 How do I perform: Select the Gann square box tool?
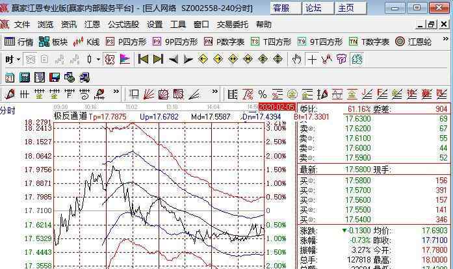tap(134, 94)
